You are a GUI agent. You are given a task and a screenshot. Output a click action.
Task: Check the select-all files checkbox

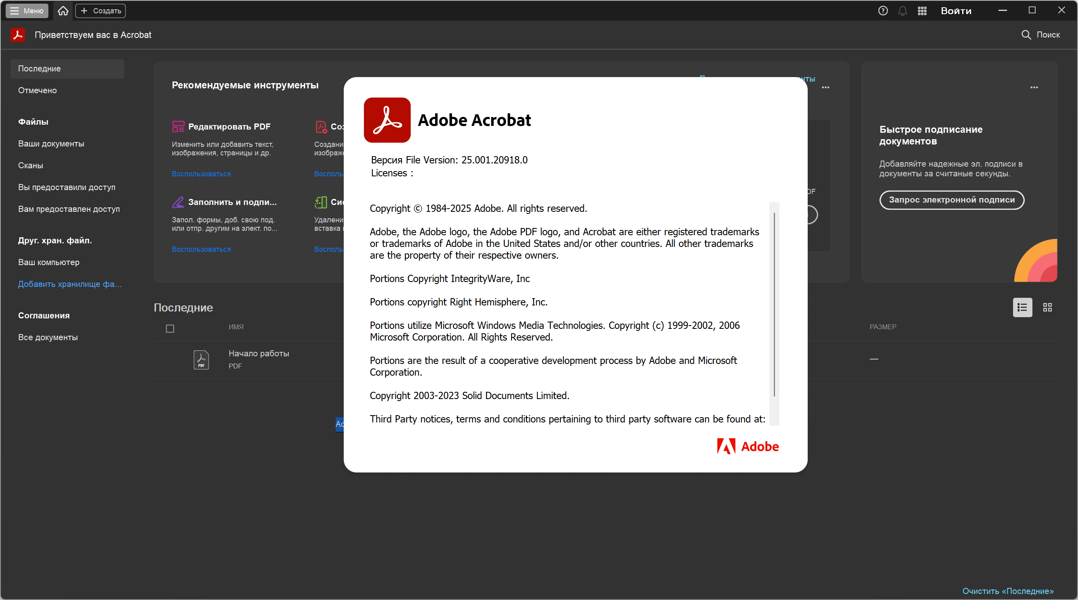[170, 328]
